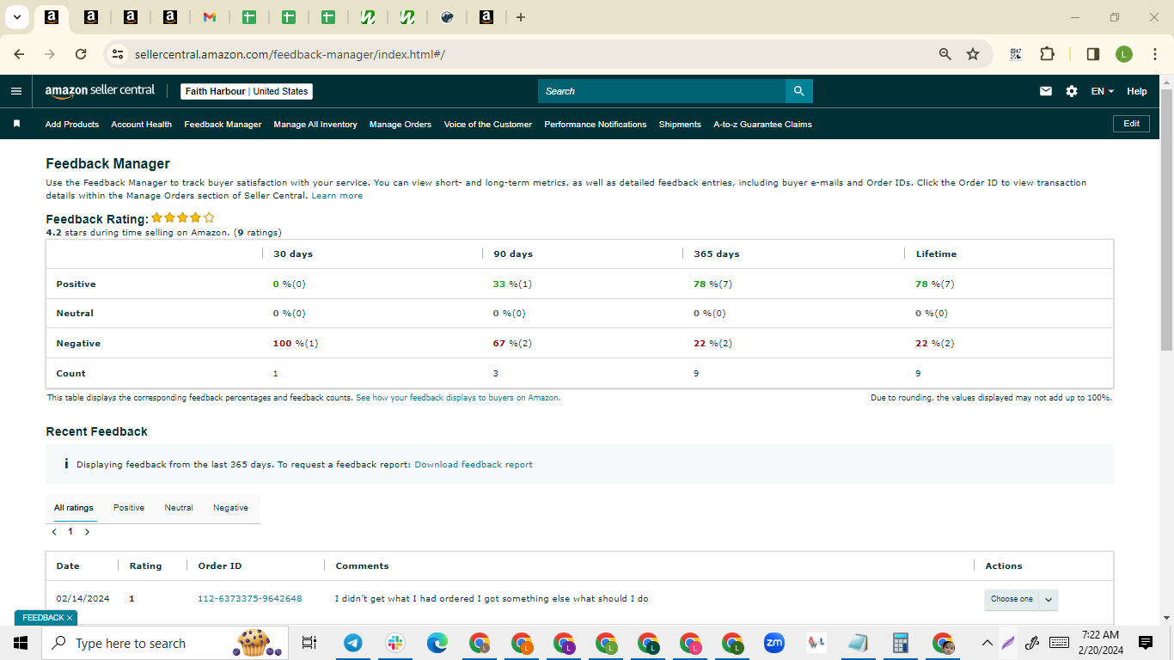Open Feedback Manager in navigation bar
This screenshot has height=660, width=1174.
(223, 125)
